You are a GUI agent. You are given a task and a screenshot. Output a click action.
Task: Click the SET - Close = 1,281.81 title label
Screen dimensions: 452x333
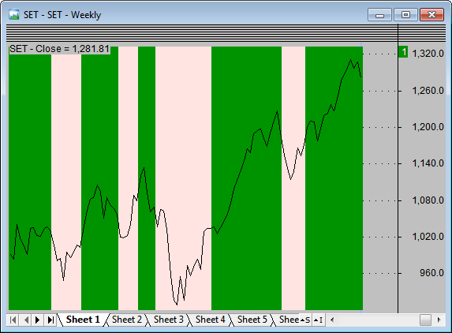pyautogui.click(x=59, y=49)
